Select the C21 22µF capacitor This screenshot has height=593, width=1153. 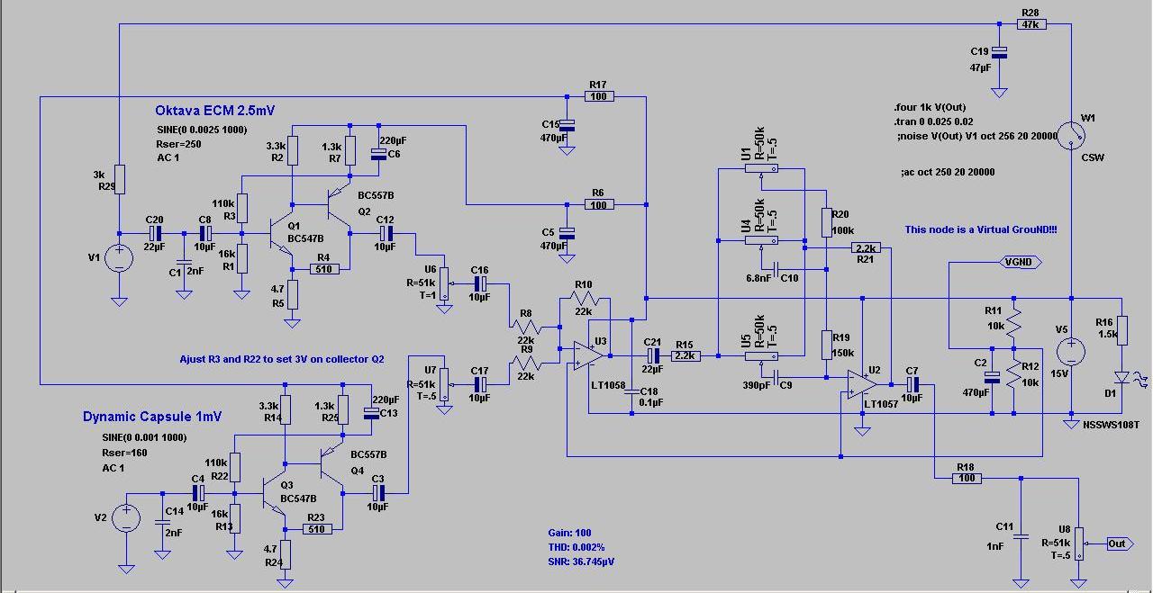coord(653,355)
